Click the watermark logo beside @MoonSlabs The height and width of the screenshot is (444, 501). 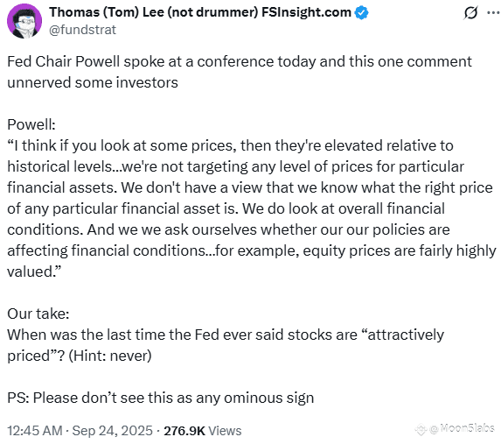click(421, 429)
